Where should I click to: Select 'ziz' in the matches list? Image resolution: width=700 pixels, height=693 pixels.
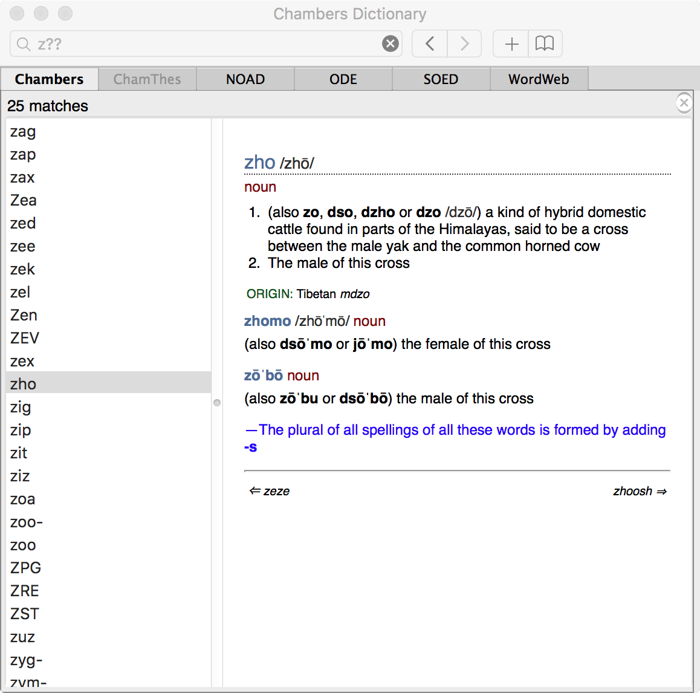pos(108,476)
